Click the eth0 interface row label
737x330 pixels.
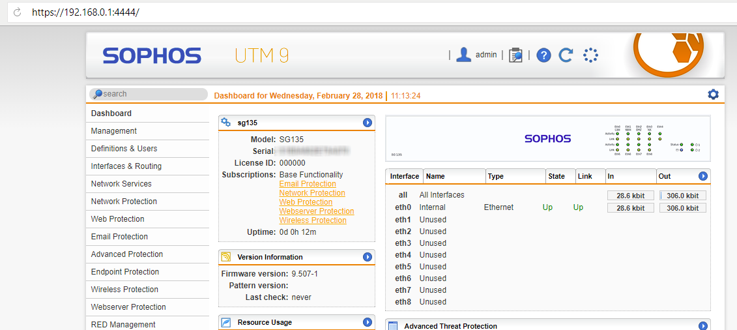(x=403, y=207)
